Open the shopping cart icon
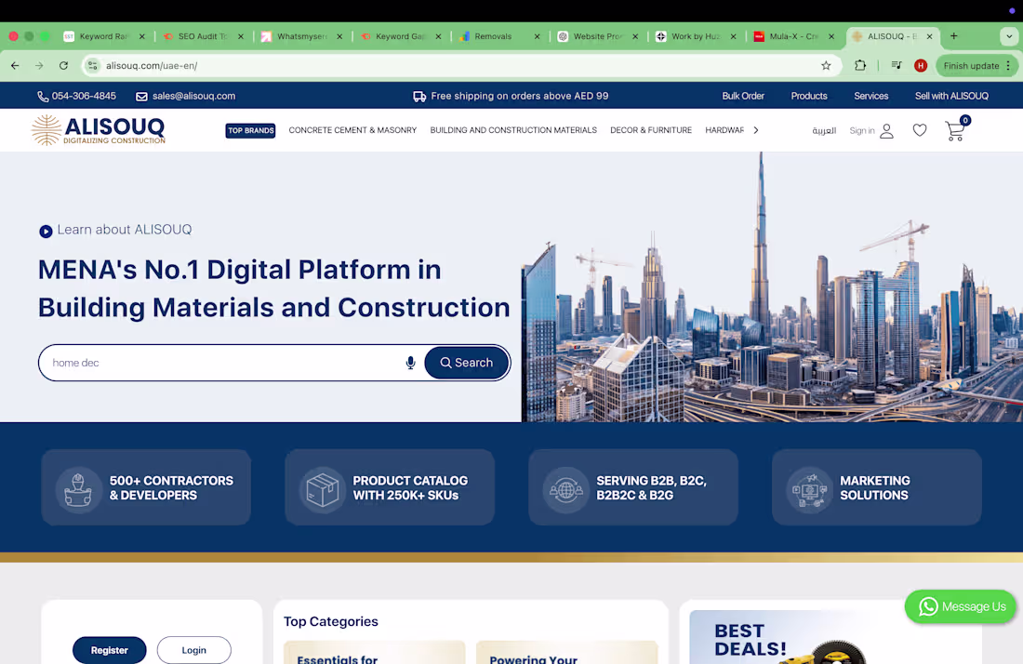Screen dimensions: 1023x664 pyautogui.click(x=954, y=130)
